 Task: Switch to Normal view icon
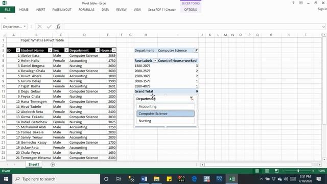(257, 171)
